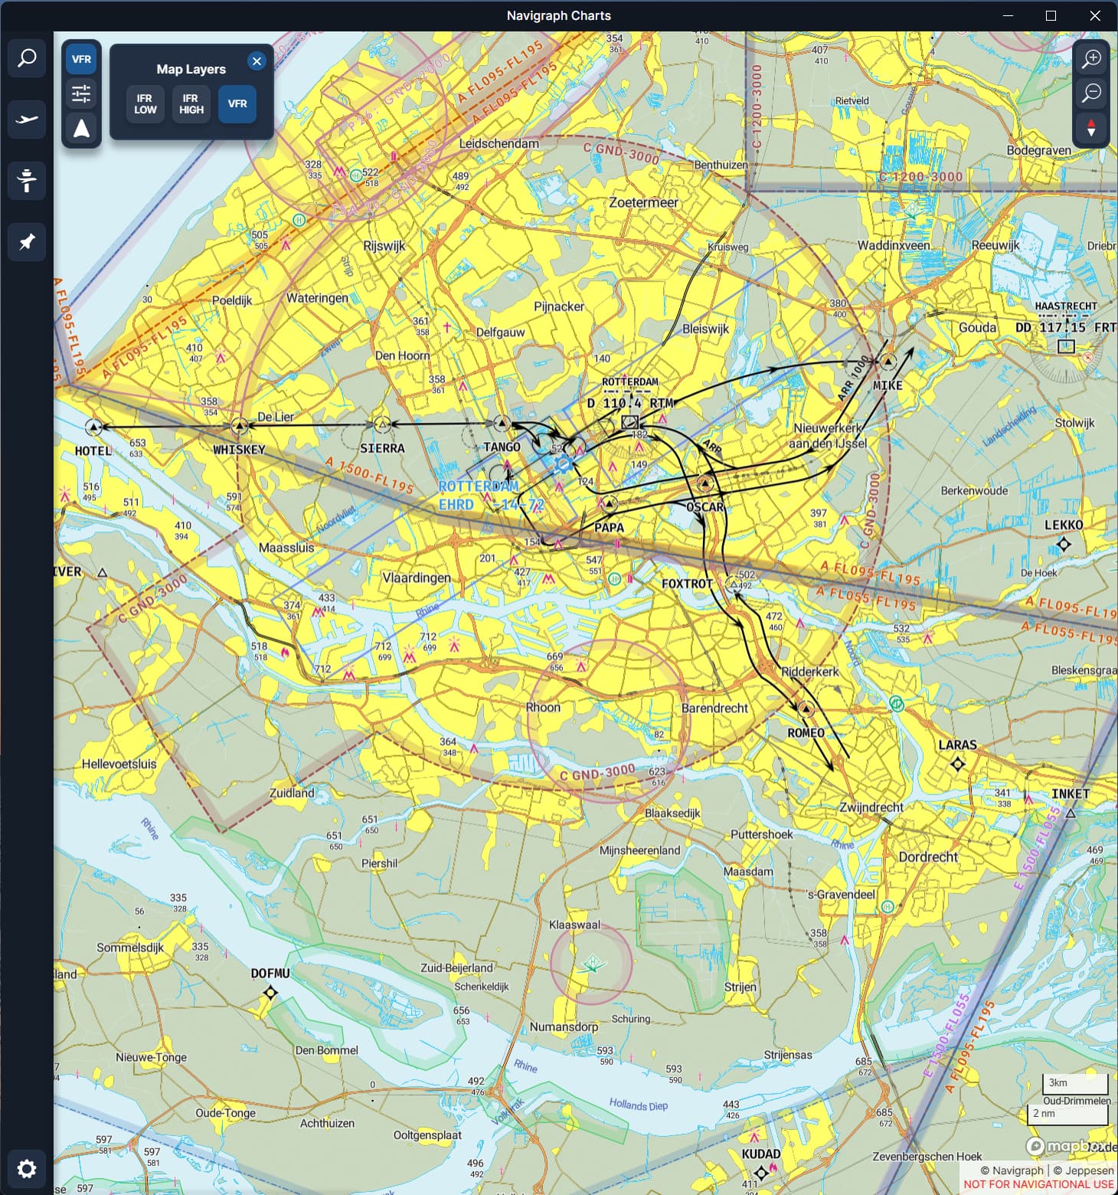Open the airport control tower panel
Screen dimensions: 1118x1195
coord(27,181)
